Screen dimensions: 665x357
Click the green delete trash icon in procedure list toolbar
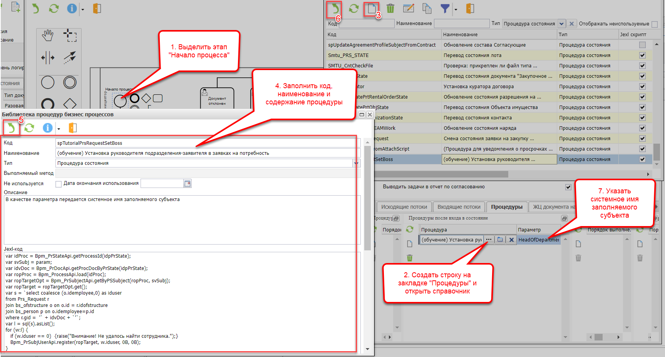tap(390, 8)
